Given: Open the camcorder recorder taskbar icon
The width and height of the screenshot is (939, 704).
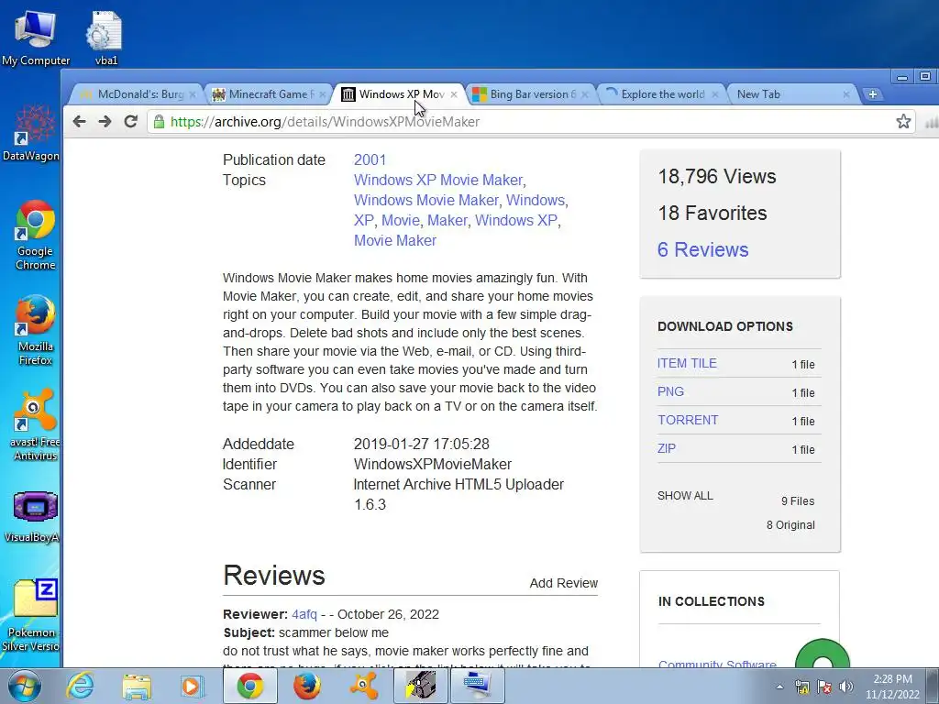Looking at the screenshot, I should 420,686.
